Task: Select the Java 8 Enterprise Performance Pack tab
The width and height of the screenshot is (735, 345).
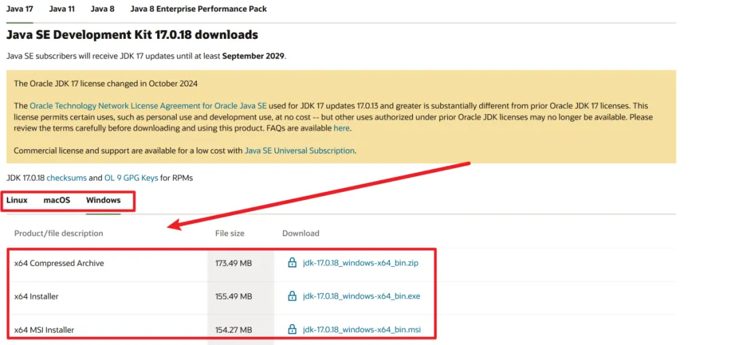Action: pyautogui.click(x=199, y=8)
